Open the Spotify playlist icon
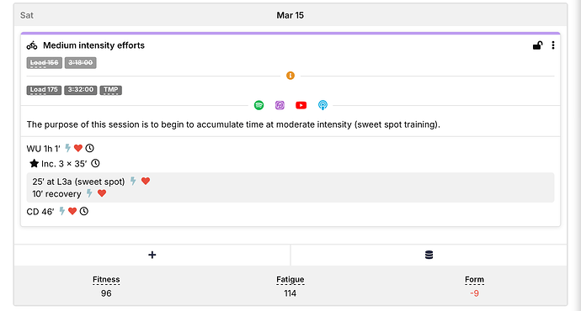The image size is (581, 311). tap(259, 105)
